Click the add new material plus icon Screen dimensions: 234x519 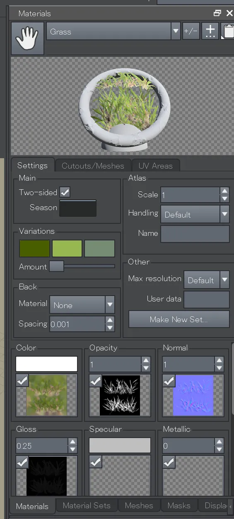pyautogui.click(x=210, y=31)
